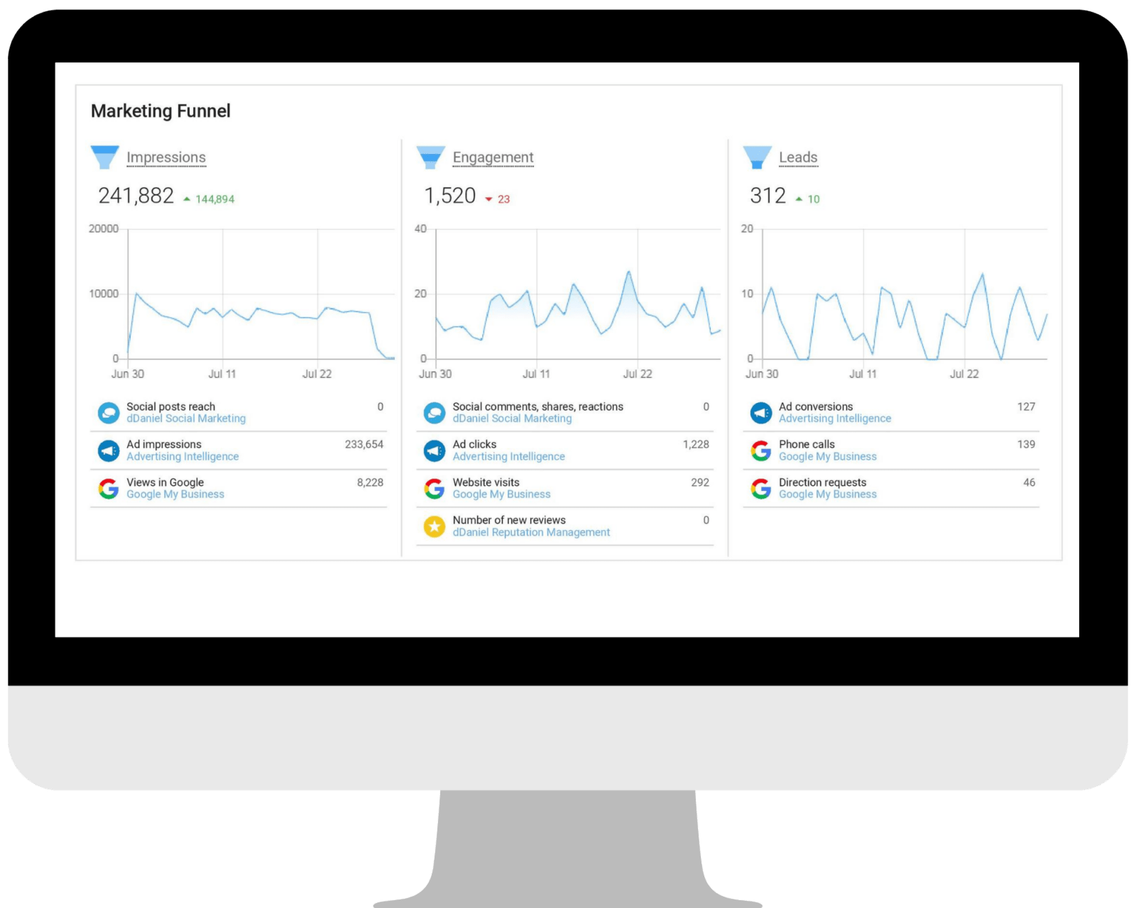
Task: Open Google My Business under Website visits
Action: 501,494
